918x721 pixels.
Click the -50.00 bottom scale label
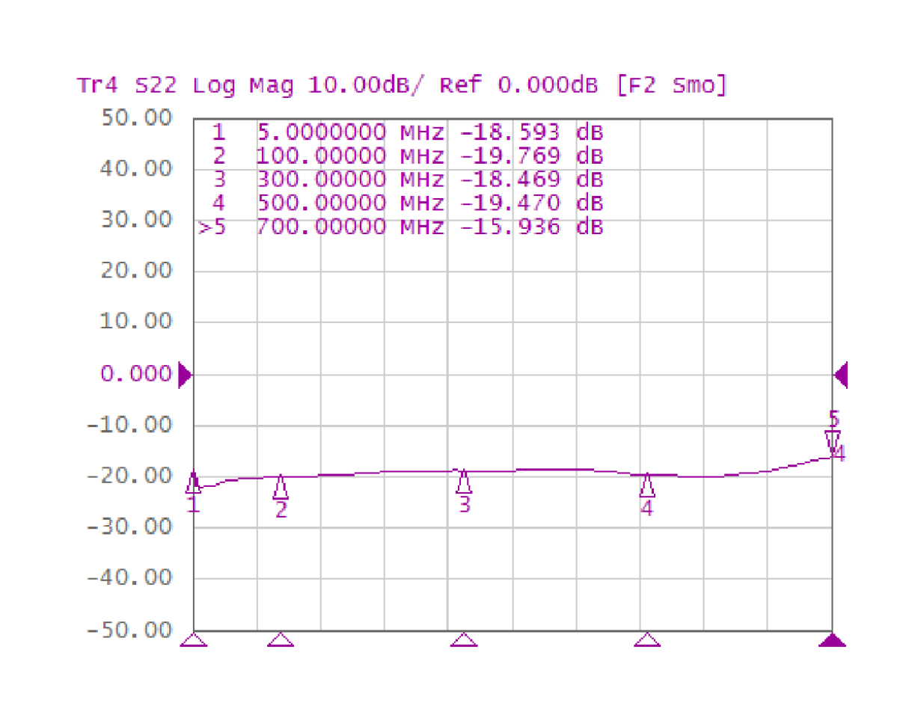tap(130, 631)
